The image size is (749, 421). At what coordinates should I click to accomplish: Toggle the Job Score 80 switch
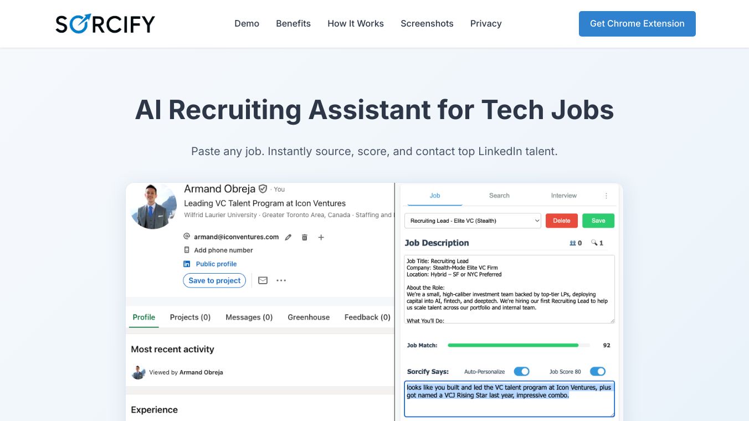597,372
